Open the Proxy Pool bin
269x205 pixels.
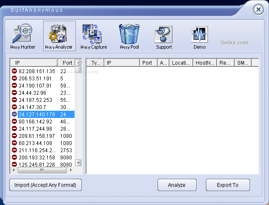(129, 36)
